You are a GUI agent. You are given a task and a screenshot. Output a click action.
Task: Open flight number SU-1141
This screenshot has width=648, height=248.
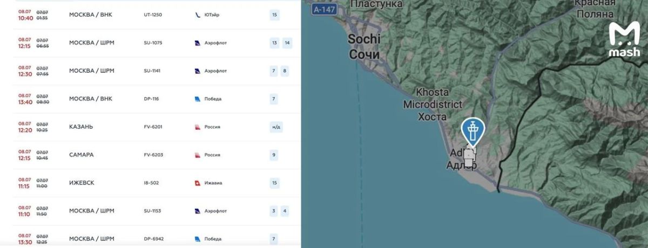tap(153, 71)
